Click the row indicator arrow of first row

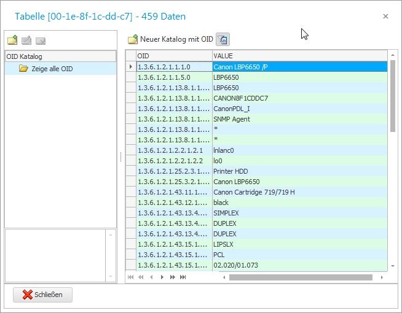(x=131, y=67)
